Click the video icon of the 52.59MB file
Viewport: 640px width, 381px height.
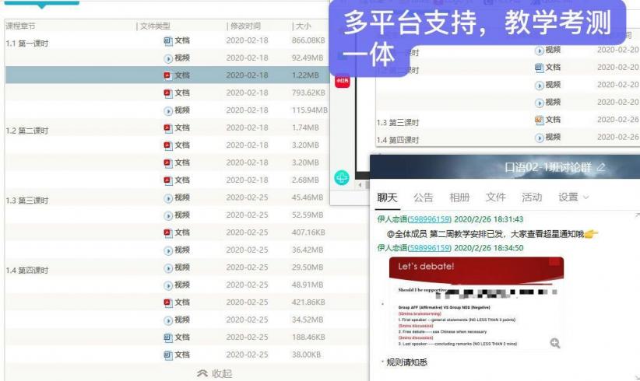168,215
